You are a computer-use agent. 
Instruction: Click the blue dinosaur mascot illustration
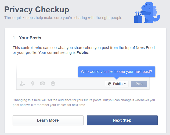(x=147, y=12)
